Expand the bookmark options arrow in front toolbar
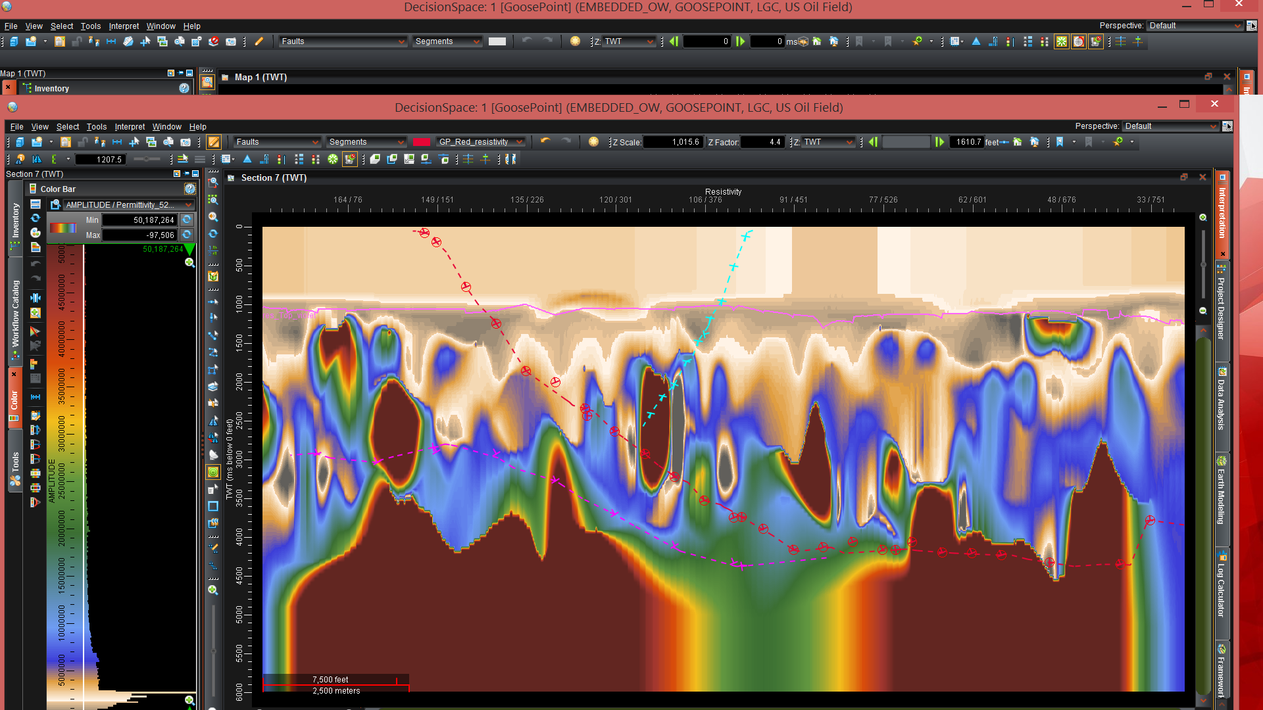 pyautogui.click(x=1074, y=142)
